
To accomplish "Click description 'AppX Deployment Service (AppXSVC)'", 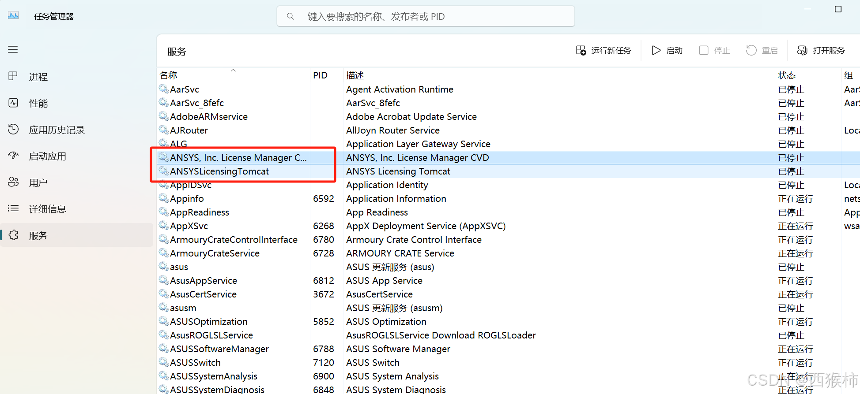I will (426, 226).
